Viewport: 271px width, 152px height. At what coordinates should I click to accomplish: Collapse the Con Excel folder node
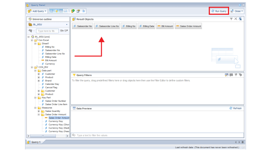(32, 40)
